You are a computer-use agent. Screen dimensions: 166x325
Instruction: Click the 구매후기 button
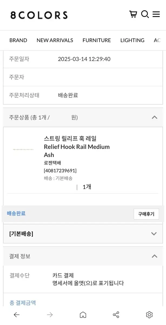click(x=146, y=214)
